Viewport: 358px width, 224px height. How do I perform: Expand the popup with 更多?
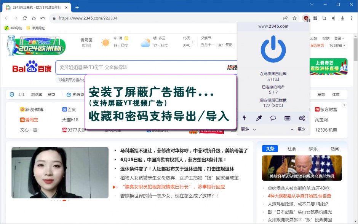point(248,129)
